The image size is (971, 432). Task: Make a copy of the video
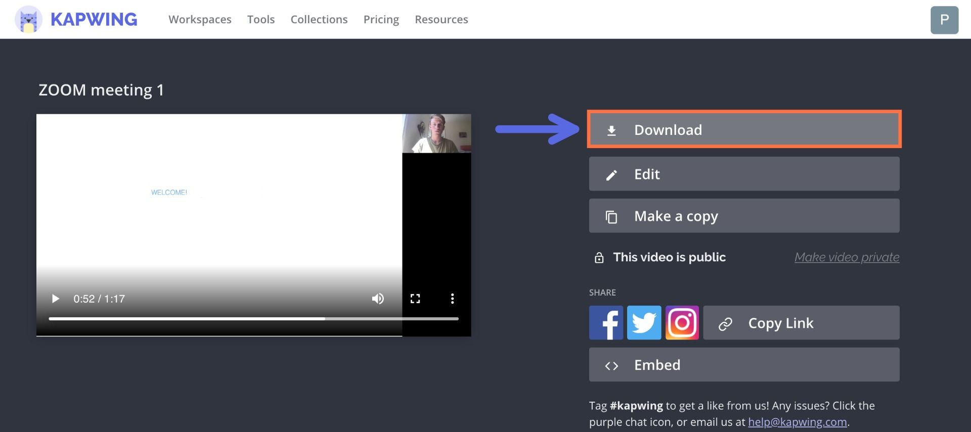(x=744, y=216)
